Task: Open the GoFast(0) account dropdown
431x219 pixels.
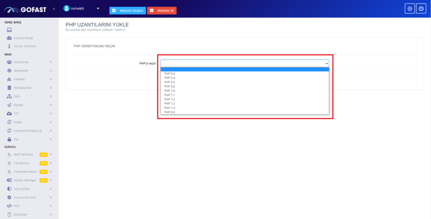Action: click(98, 8)
